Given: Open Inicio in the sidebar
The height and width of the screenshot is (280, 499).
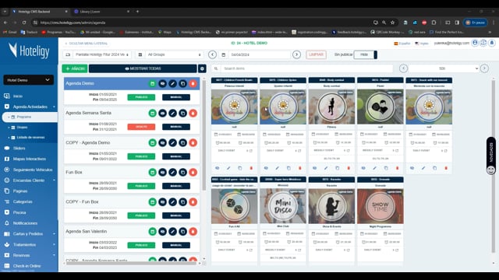Looking at the screenshot, I should tap(18, 96).
